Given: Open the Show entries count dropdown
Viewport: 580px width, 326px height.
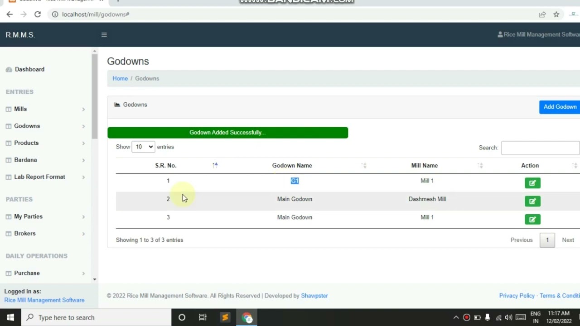Looking at the screenshot, I should pyautogui.click(x=143, y=147).
